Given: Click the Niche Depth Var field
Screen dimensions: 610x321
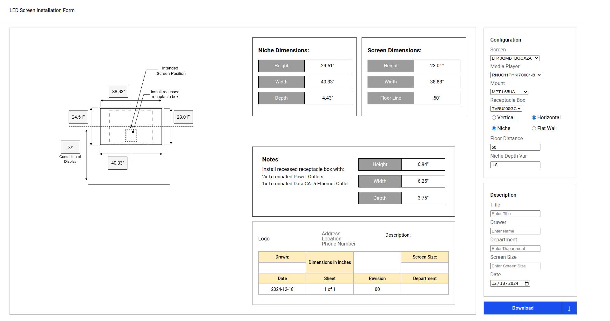Looking at the screenshot, I should tap(515, 165).
